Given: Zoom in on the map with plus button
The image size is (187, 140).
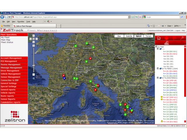Looking at the screenshot, I should 34,46.
